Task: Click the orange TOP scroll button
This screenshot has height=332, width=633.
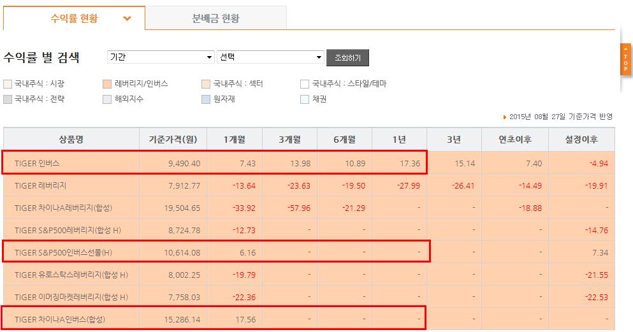Action: point(625,59)
